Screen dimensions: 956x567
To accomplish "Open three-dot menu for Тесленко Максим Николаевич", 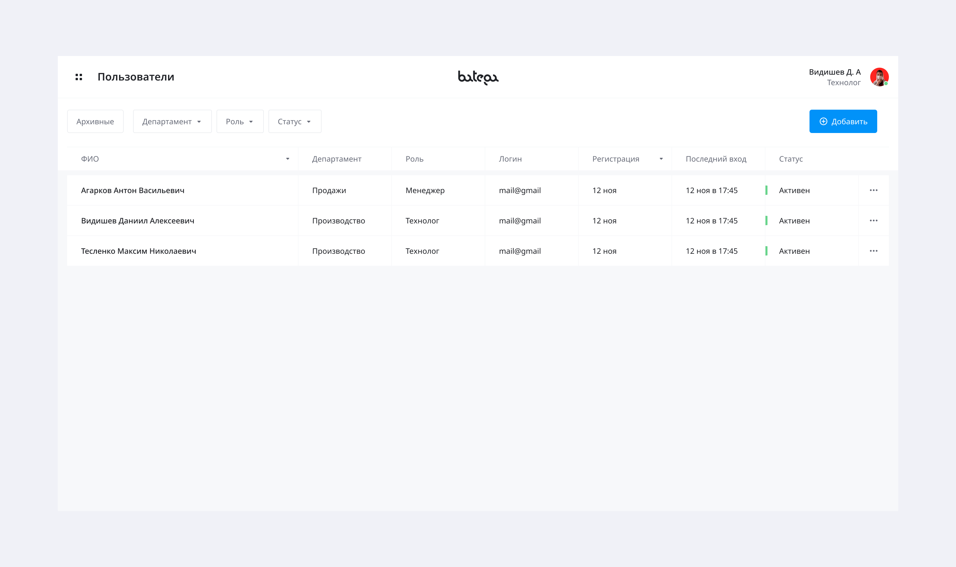I will (873, 251).
